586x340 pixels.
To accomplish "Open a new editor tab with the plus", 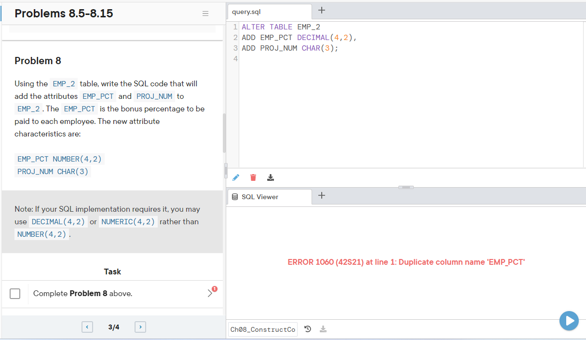I will point(322,10).
